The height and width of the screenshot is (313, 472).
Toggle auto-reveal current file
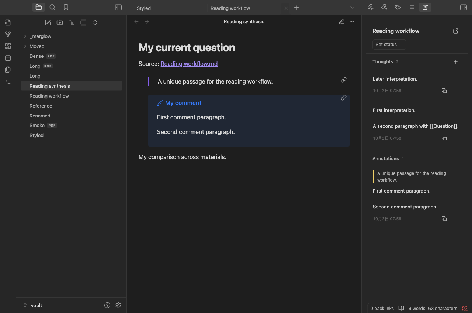pyautogui.click(x=83, y=22)
